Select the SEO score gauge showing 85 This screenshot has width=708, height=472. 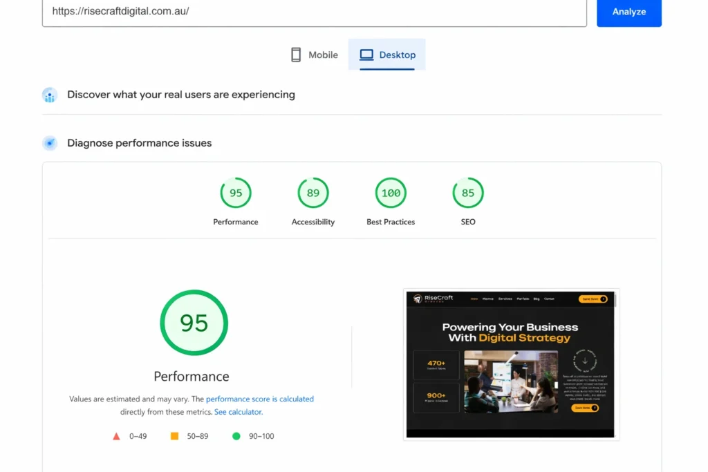pyautogui.click(x=468, y=193)
